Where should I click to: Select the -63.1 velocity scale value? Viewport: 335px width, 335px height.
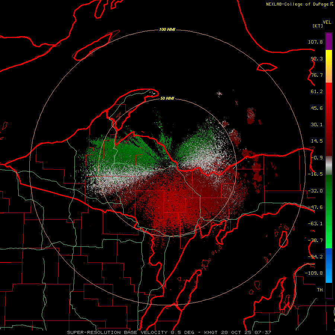[x=315, y=224]
